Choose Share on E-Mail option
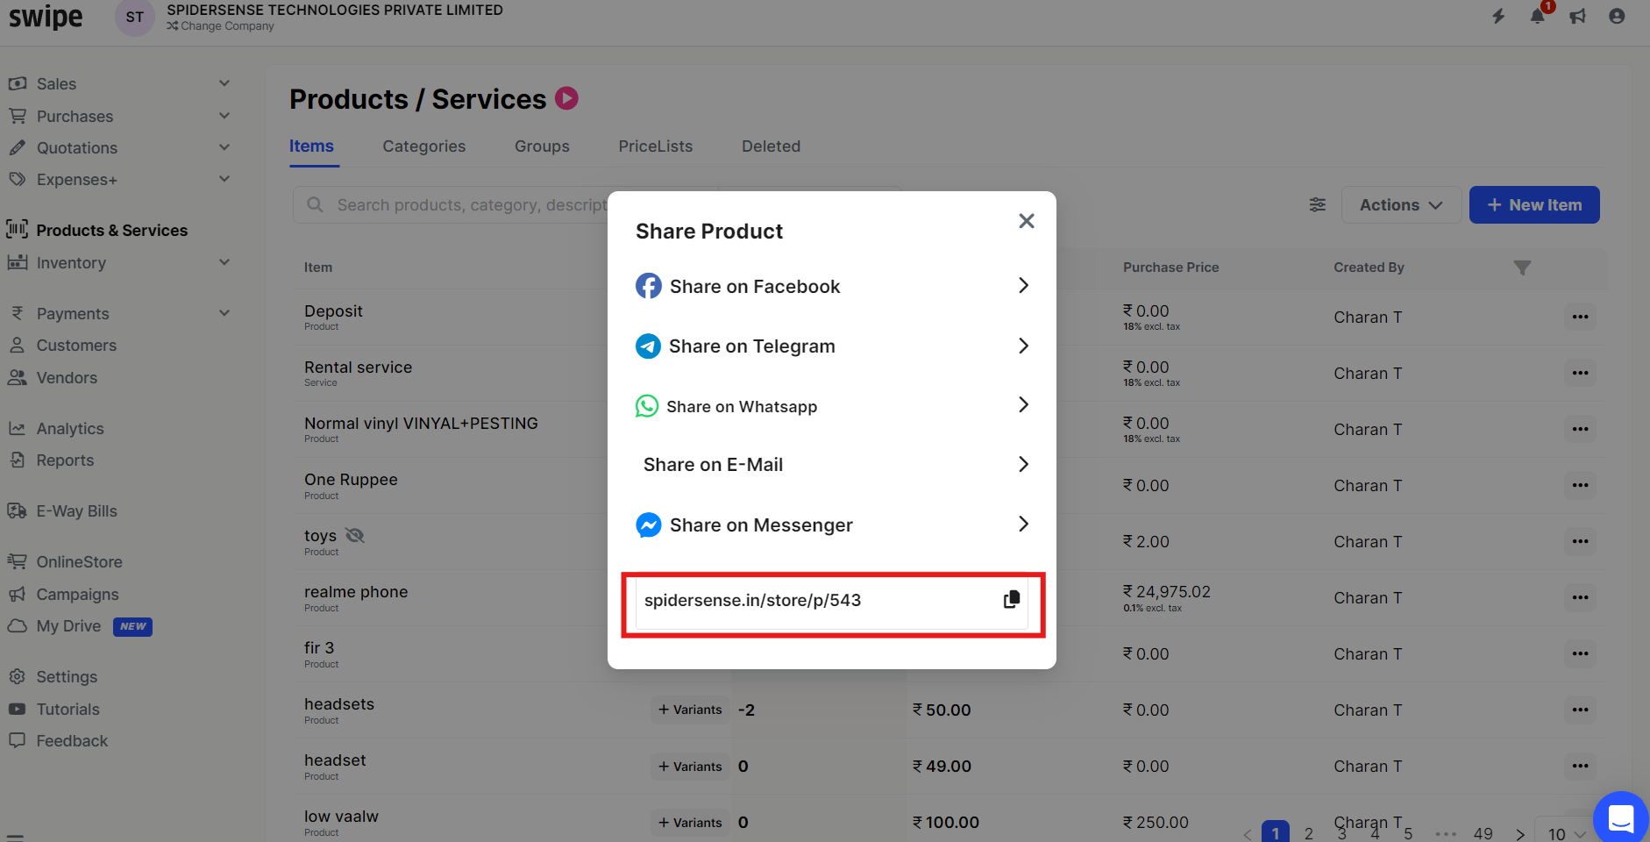The width and height of the screenshot is (1650, 842). click(832, 465)
